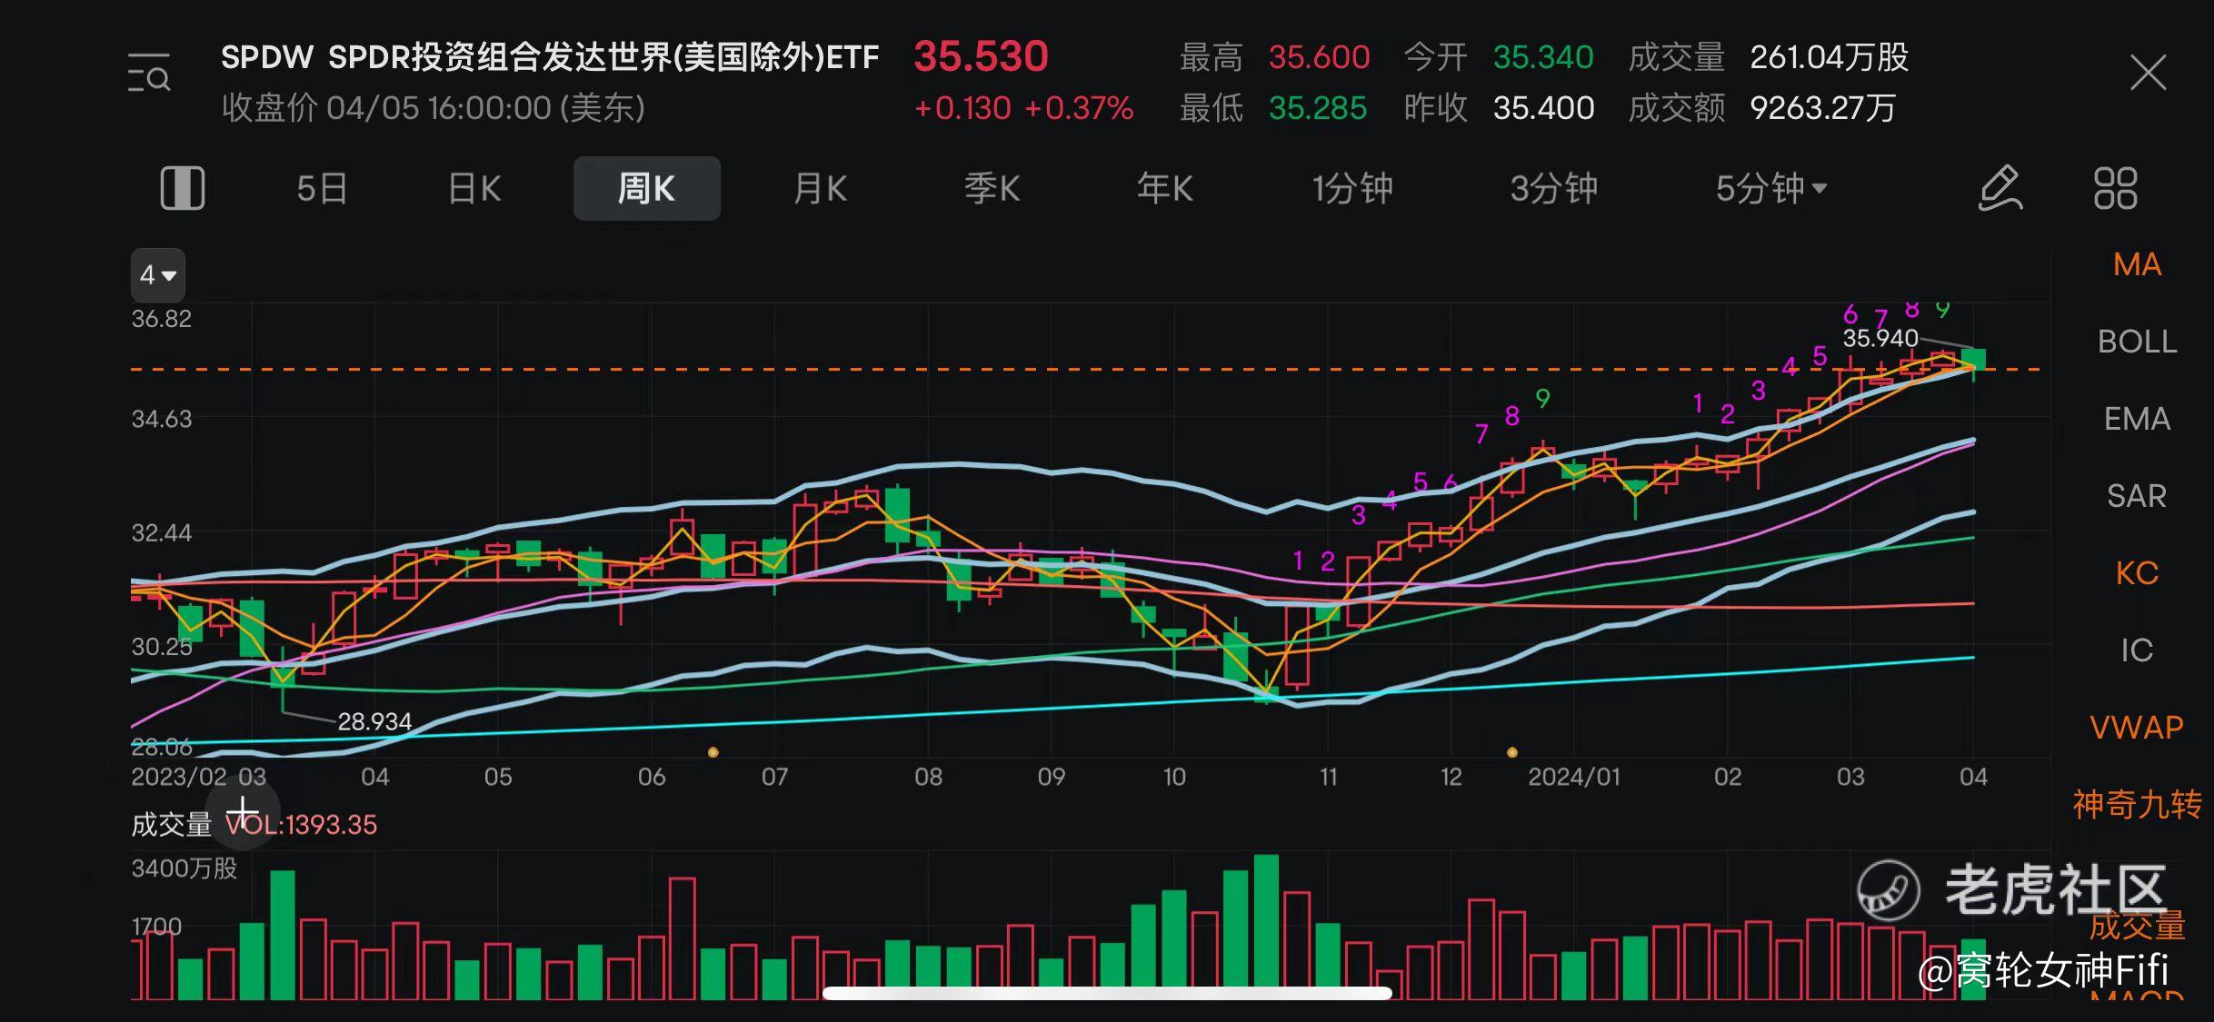This screenshot has height=1022, width=2214.
Task: Open the 4 dropdown on the chart
Action: [158, 274]
